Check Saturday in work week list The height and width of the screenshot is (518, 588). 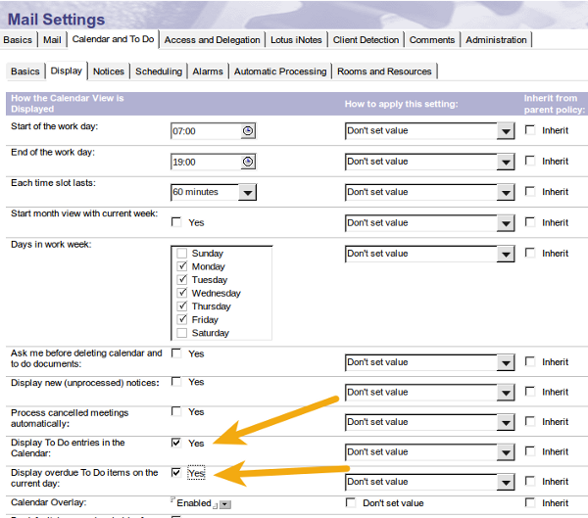(x=182, y=333)
